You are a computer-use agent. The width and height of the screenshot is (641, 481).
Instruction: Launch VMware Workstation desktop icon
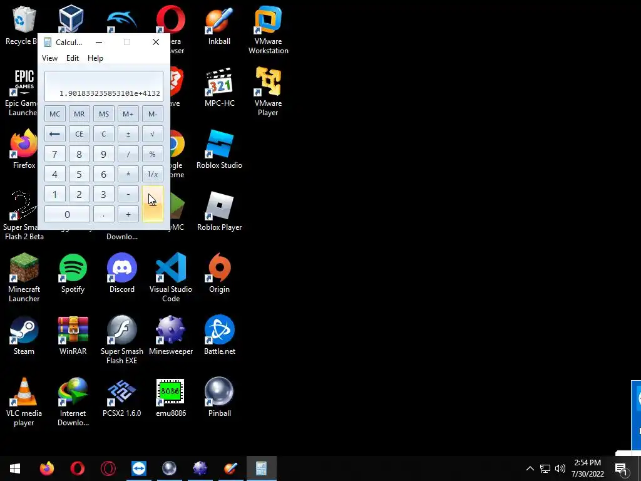268,30
